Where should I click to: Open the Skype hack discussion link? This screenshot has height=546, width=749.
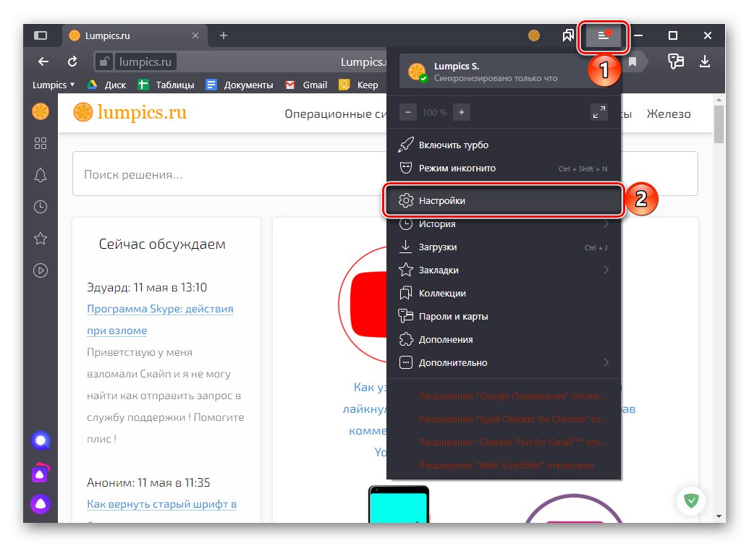click(x=162, y=309)
